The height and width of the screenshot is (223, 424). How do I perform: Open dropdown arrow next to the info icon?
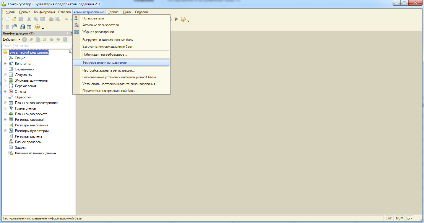pos(188,21)
